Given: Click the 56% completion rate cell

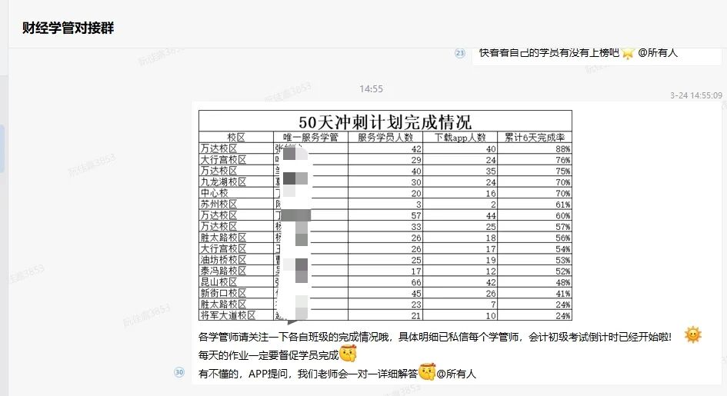Looking at the screenshot, I should [x=535, y=238].
